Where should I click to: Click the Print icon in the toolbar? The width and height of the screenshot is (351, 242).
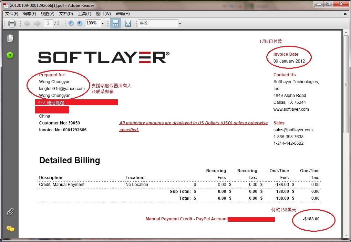tap(12, 23)
